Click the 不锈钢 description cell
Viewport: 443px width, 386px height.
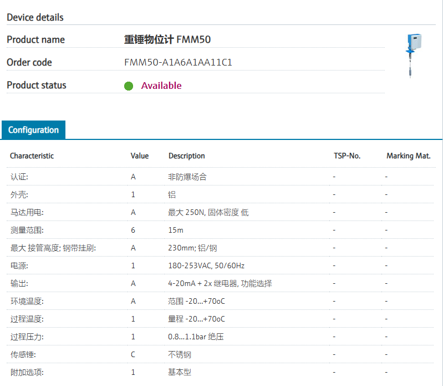click(x=179, y=354)
